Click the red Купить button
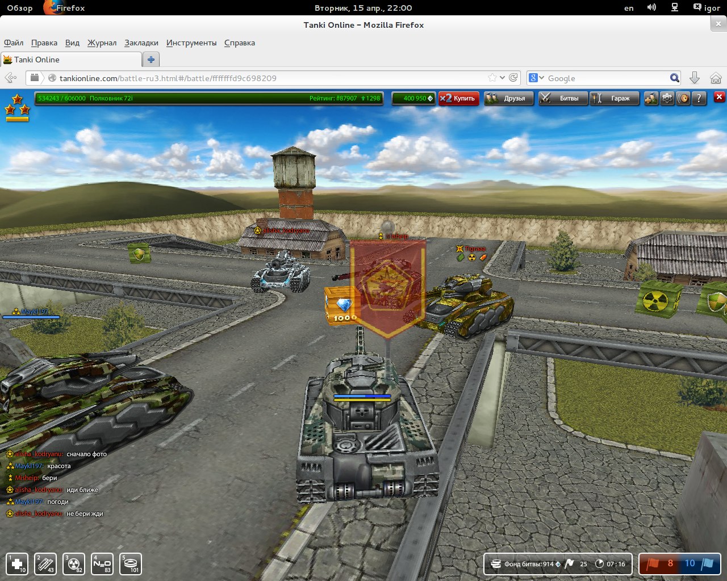This screenshot has width=727, height=581. coord(459,98)
